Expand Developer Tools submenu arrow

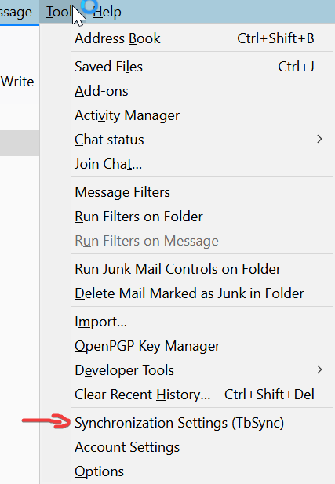tap(319, 369)
